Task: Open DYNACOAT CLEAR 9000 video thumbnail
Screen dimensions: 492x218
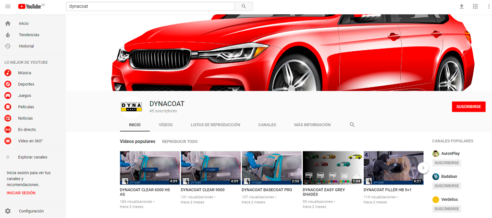Action: tap(210, 168)
